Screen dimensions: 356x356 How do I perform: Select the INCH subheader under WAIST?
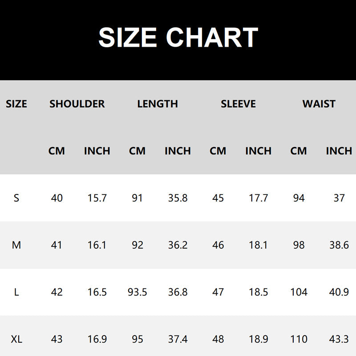click(339, 151)
